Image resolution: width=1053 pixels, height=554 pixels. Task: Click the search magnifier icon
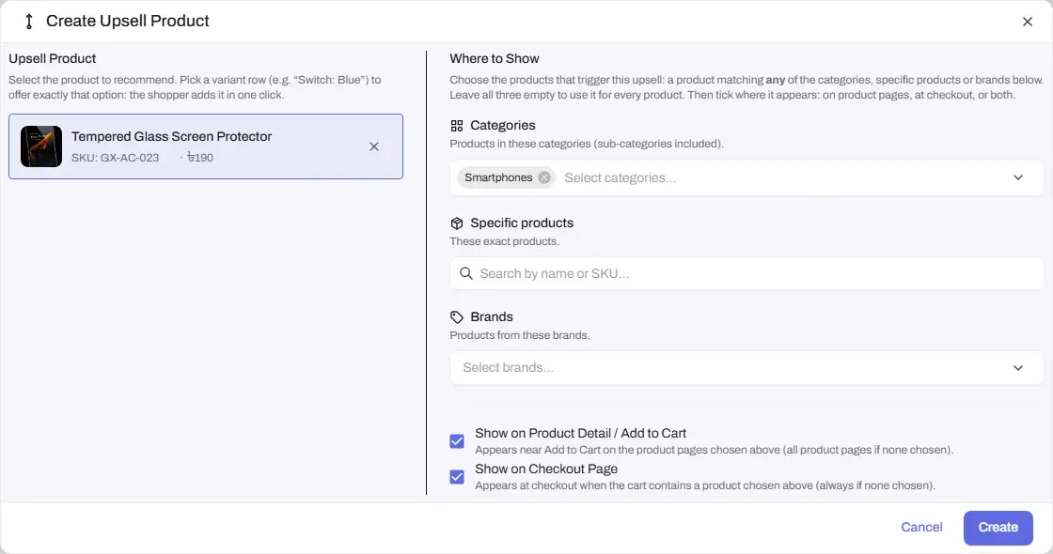click(466, 273)
